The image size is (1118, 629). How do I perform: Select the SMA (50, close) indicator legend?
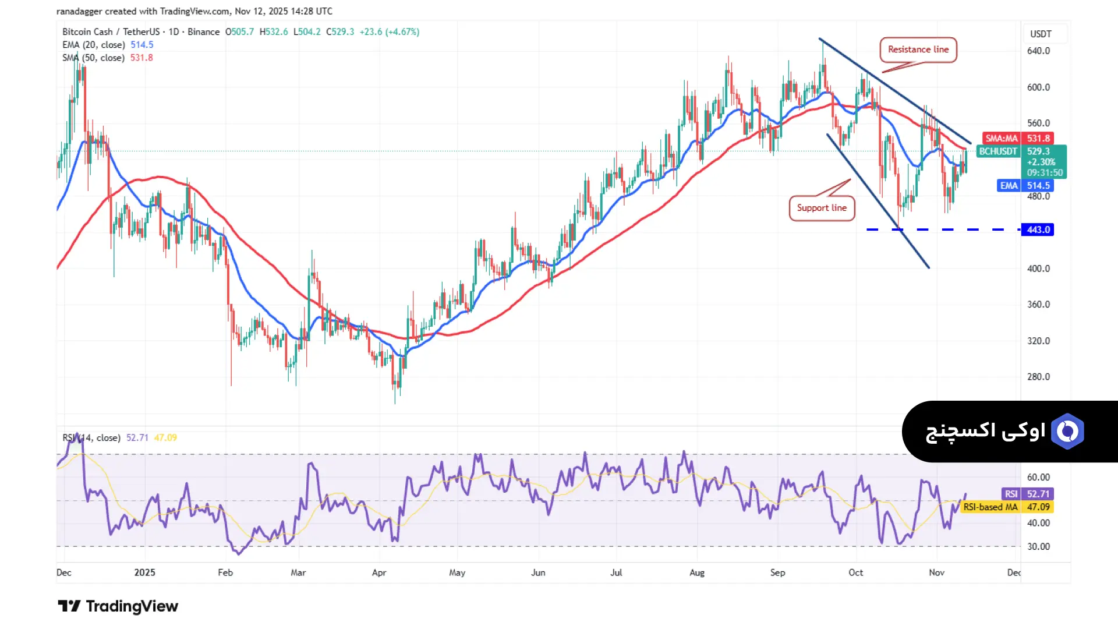pyautogui.click(x=93, y=58)
